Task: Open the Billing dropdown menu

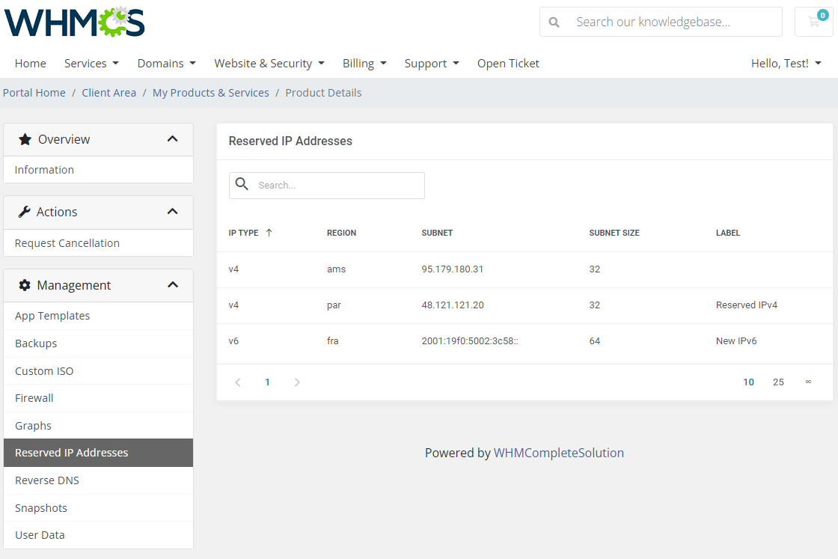Action: [x=364, y=63]
